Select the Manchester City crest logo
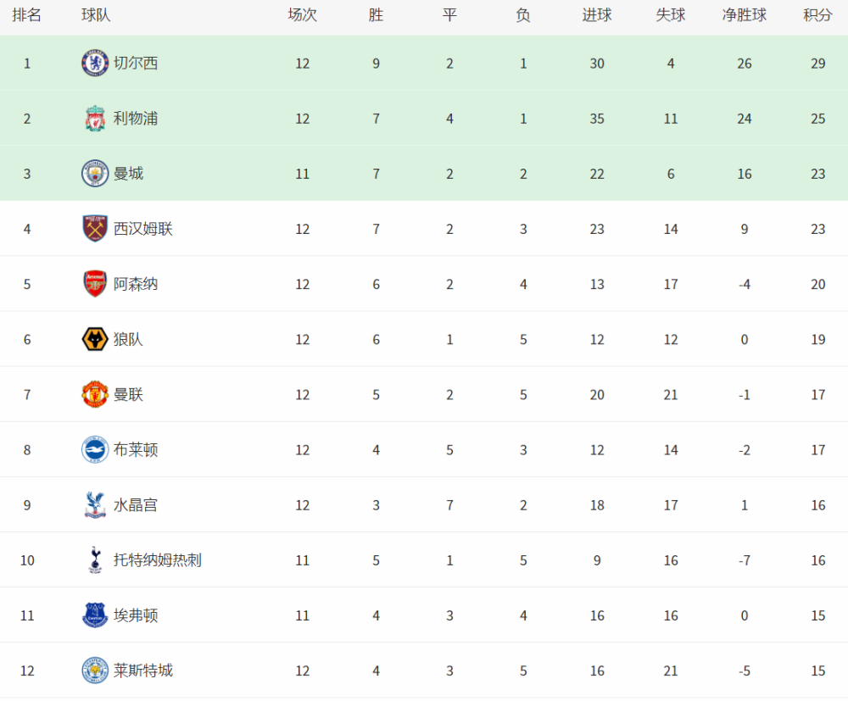Image resolution: width=848 pixels, height=701 pixels. point(95,174)
